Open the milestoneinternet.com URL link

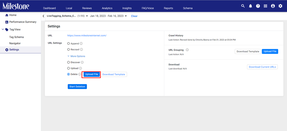87,35
